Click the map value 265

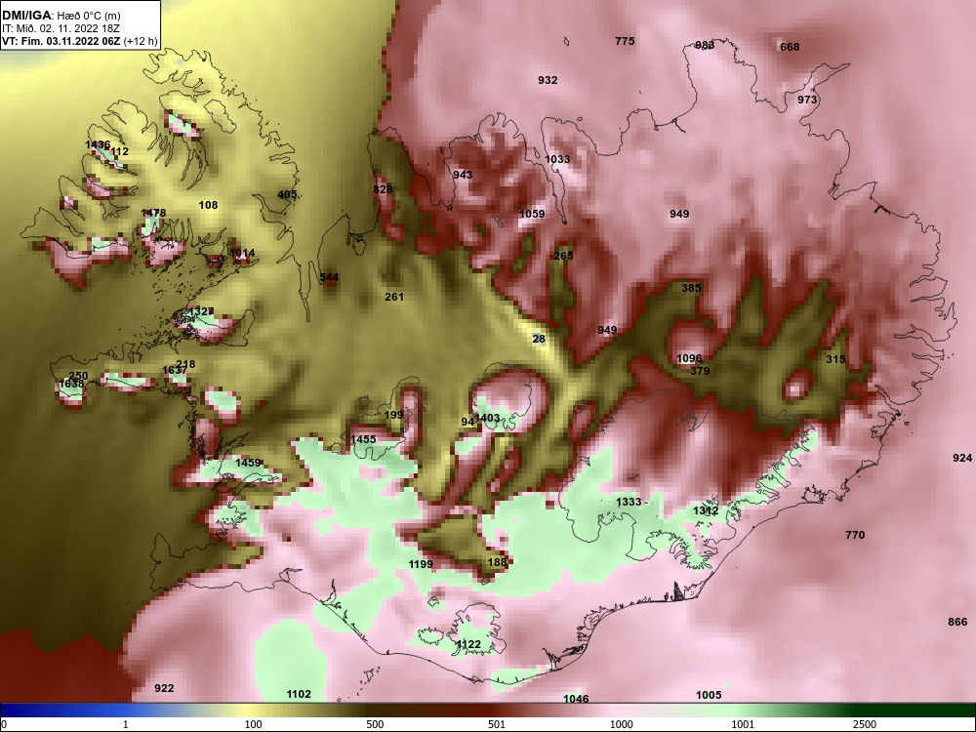pyautogui.click(x=563, y=256)
